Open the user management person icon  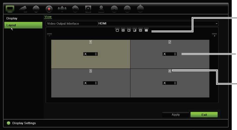click(101, 9)
